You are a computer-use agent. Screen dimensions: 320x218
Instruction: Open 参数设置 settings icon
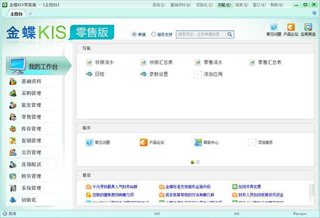coord(144,74)
